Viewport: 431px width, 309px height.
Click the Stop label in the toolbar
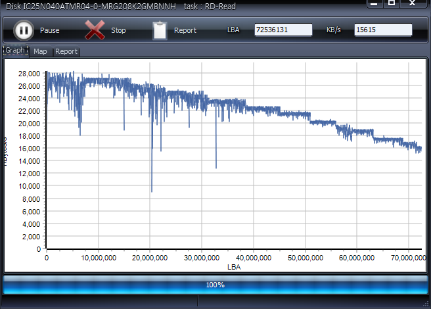pyautogui.click(x=118, y=30)
